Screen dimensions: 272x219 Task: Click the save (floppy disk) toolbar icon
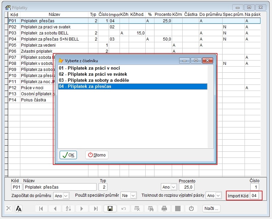coord(110,209)
